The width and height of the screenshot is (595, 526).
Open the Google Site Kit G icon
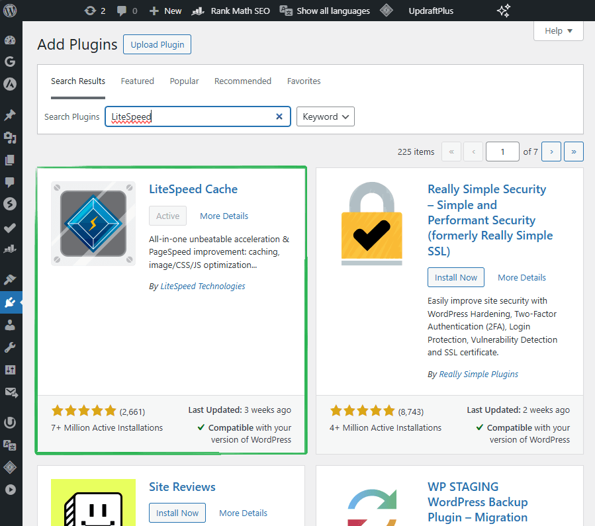click(x=10, y=62)
